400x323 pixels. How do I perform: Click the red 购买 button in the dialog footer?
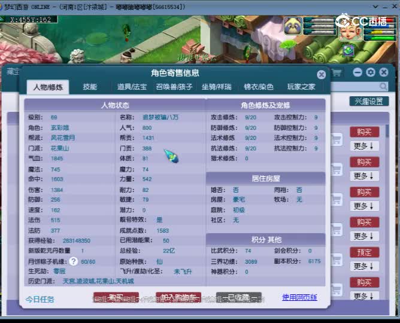click(116, 297)
